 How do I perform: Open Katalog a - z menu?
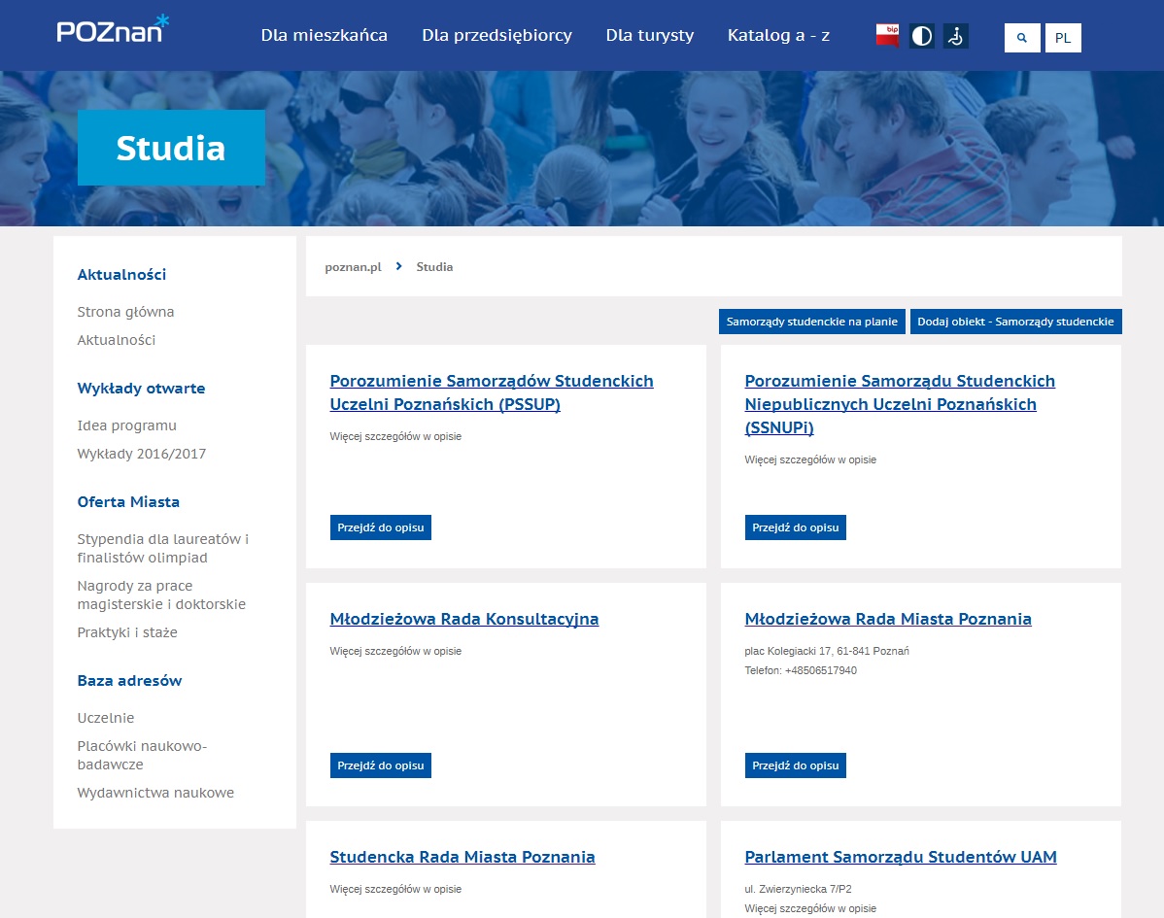click(x=778, y=35)
